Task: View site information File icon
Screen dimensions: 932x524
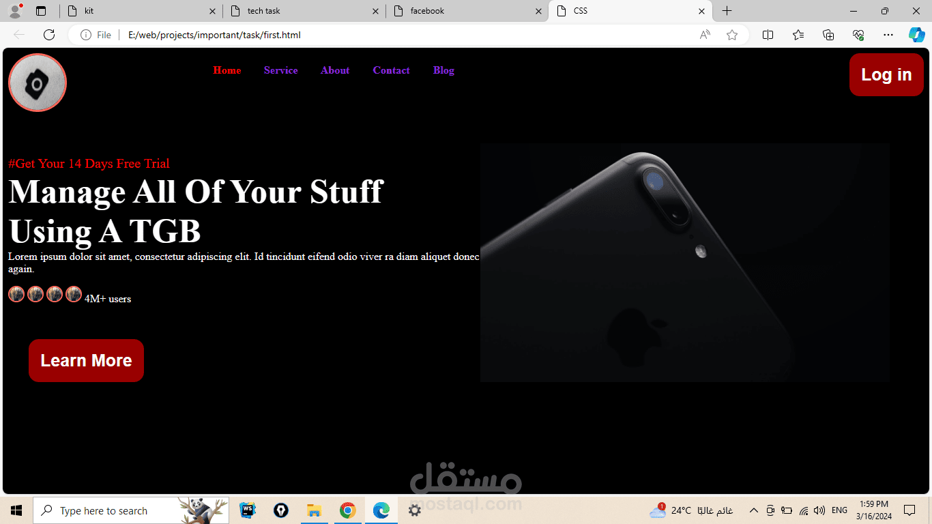Action: [x=96, y=35]
